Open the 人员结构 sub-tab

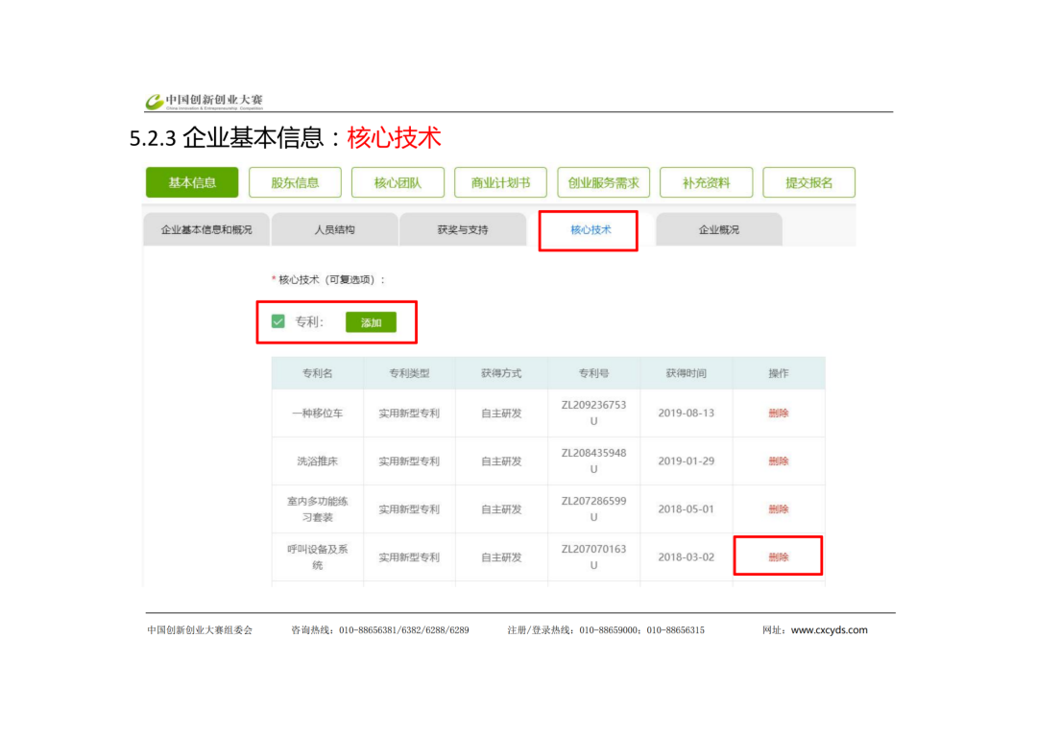coord(334,230)
